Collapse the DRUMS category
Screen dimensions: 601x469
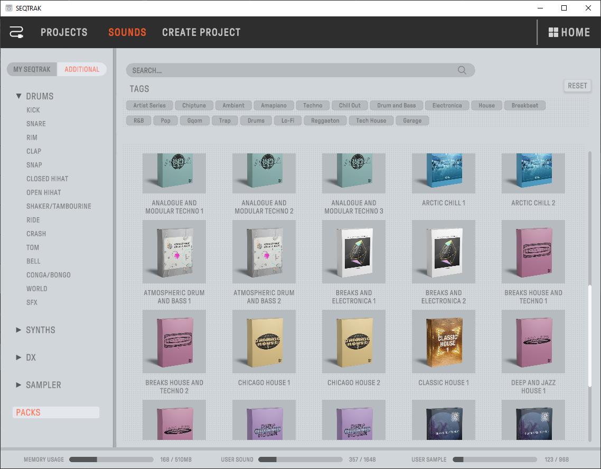[x=18, y=96]
